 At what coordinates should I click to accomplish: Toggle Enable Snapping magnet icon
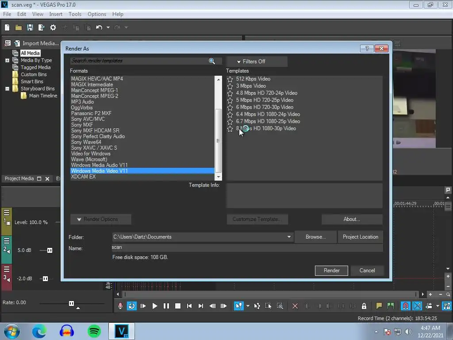(x=406, y=306)
